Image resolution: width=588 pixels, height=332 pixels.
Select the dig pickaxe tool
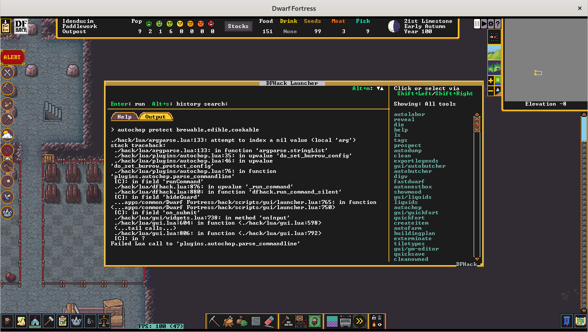coord(215,321)
